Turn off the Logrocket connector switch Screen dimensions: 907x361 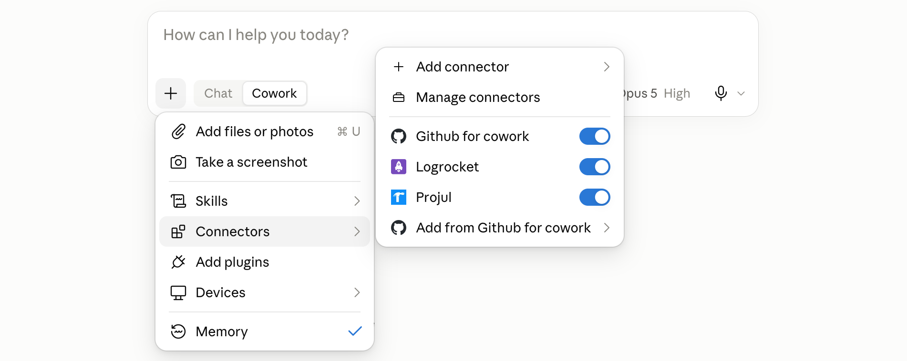tap(595, 167)
